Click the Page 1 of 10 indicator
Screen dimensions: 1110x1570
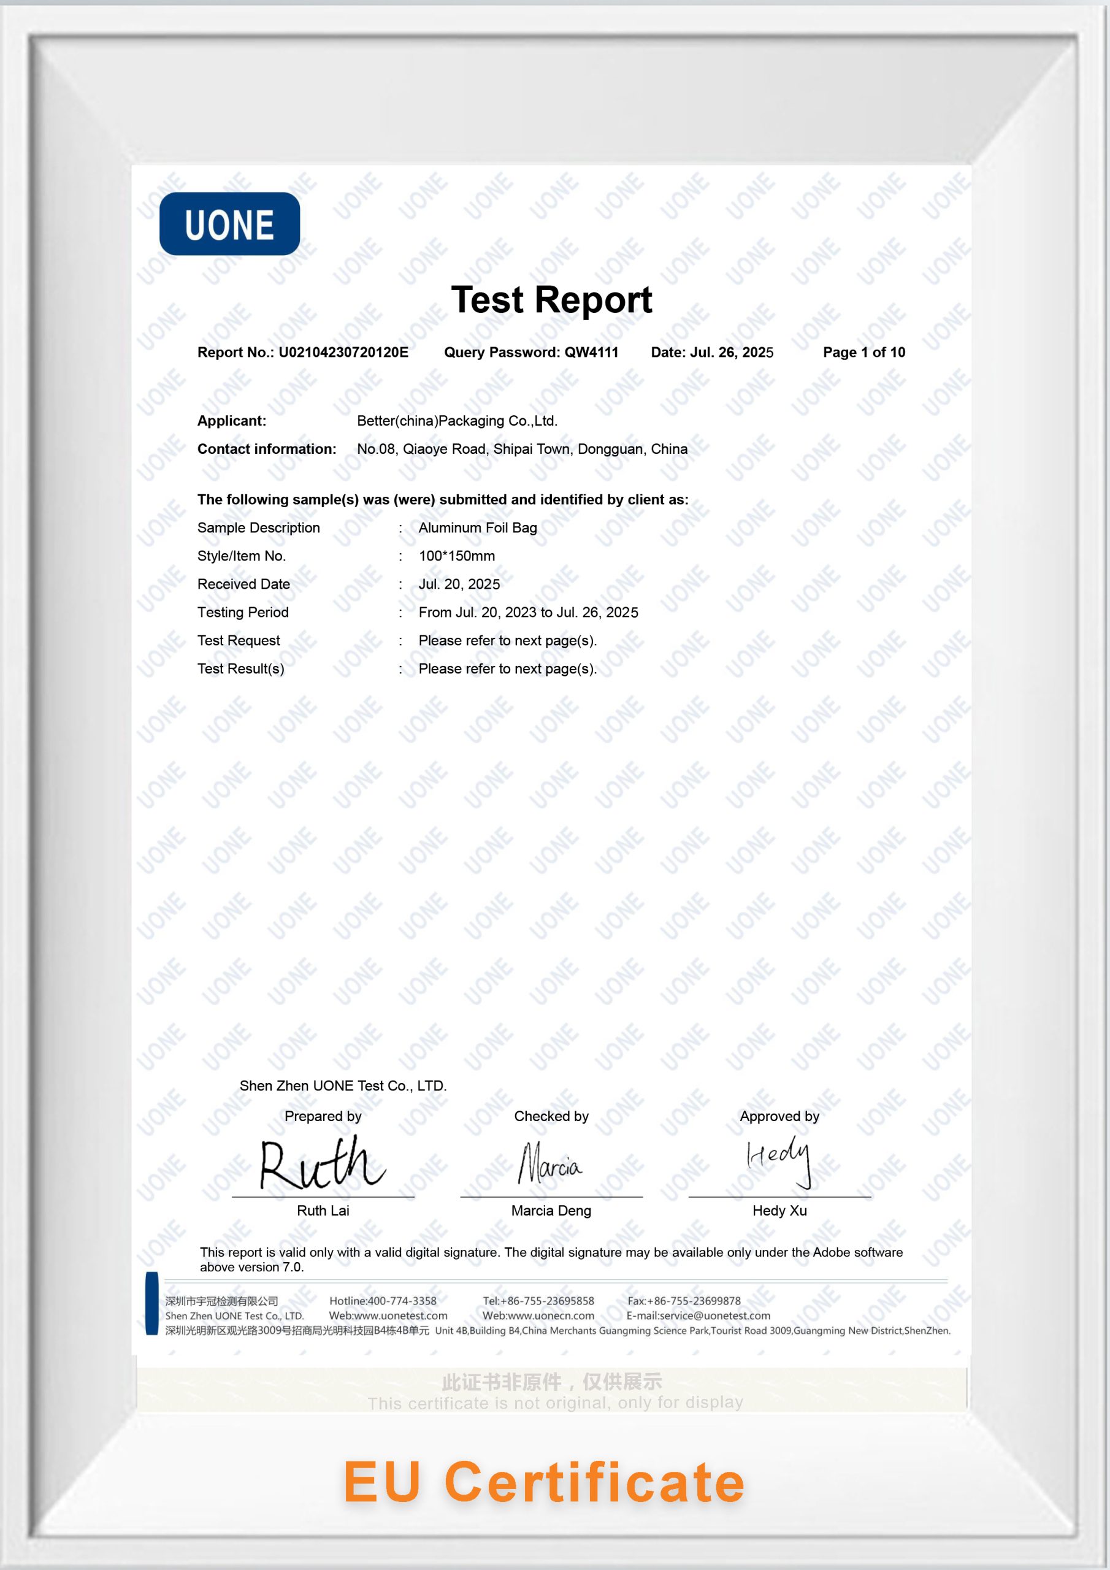tap(864, 352)
